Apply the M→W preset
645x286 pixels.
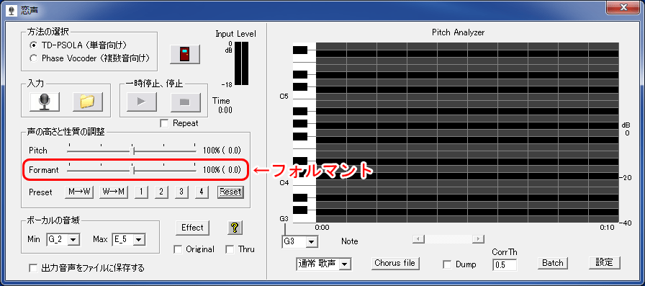(80, 192)
